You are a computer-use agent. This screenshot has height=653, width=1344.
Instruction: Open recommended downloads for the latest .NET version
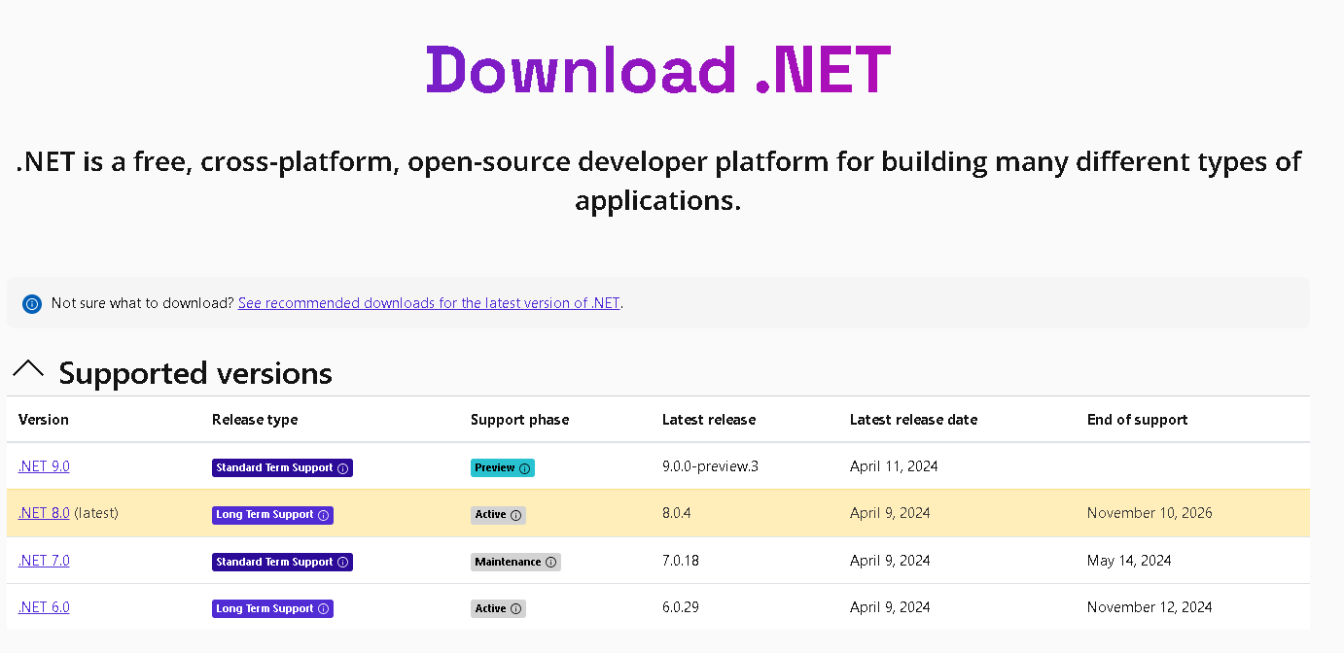pyautogui.click(x=429, y=302)
